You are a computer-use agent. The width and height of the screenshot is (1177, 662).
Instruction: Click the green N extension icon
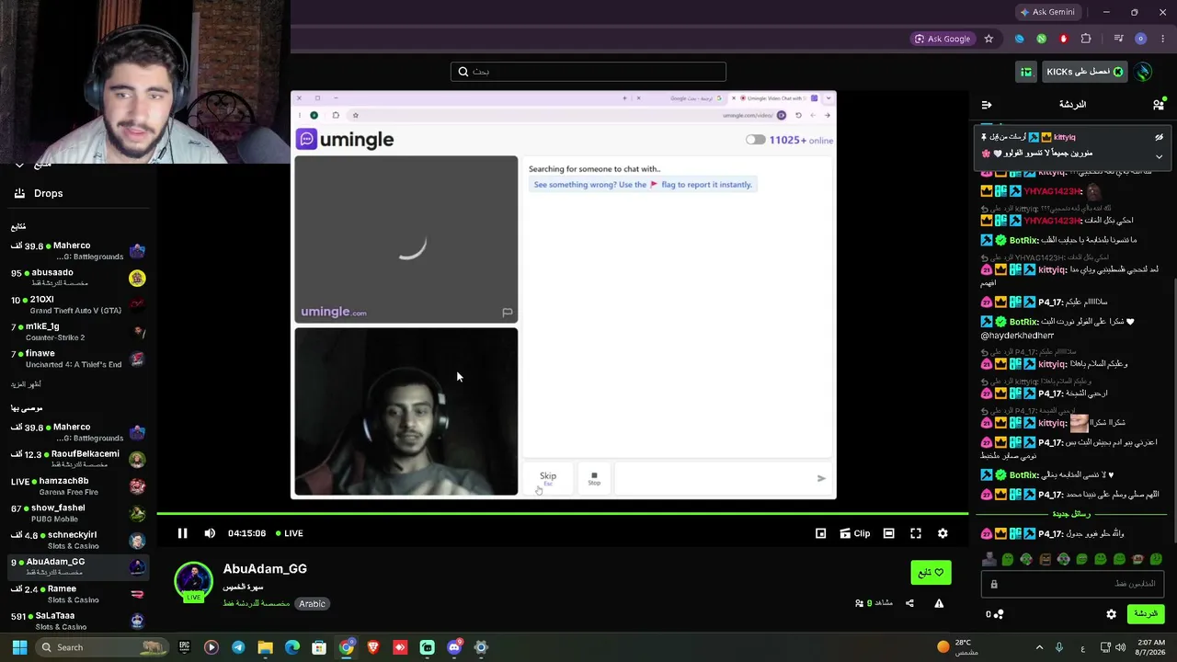click(1041, 39)
